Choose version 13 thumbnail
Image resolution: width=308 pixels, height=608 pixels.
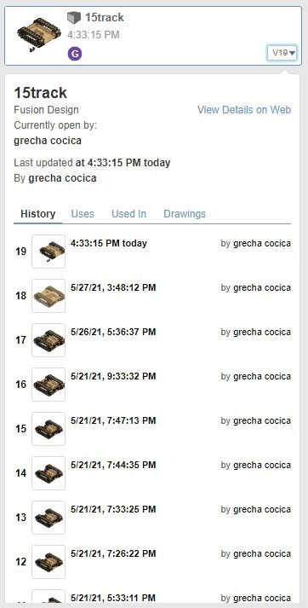pyautogui.click(x=48, y=518)
